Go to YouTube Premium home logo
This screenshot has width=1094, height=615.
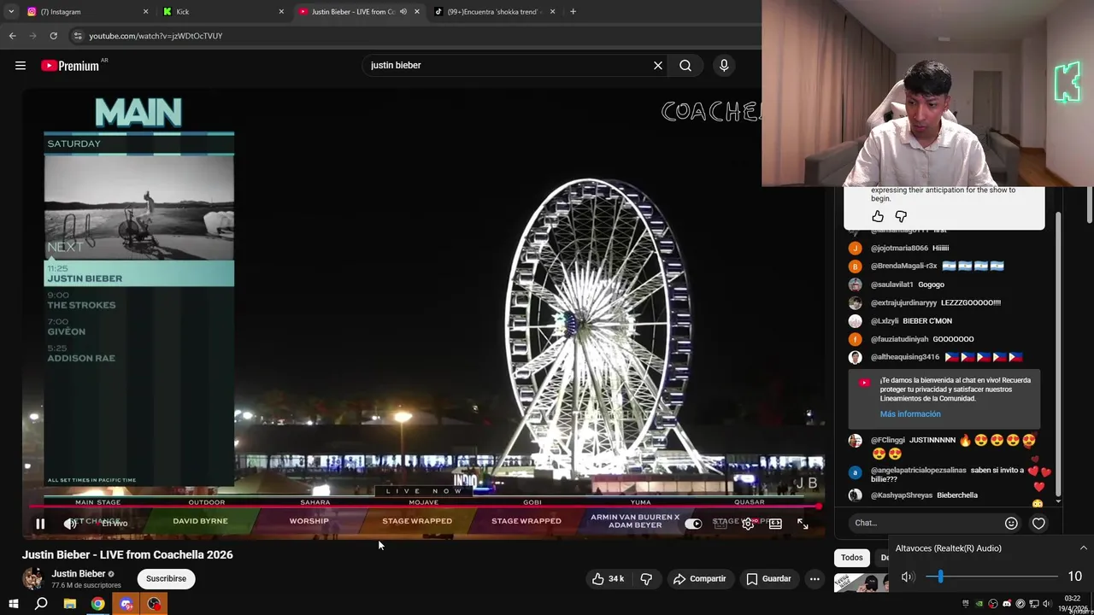click(70, 65)
